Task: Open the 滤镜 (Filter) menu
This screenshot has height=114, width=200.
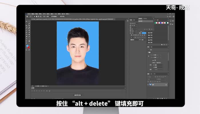Action: [52, 14]
